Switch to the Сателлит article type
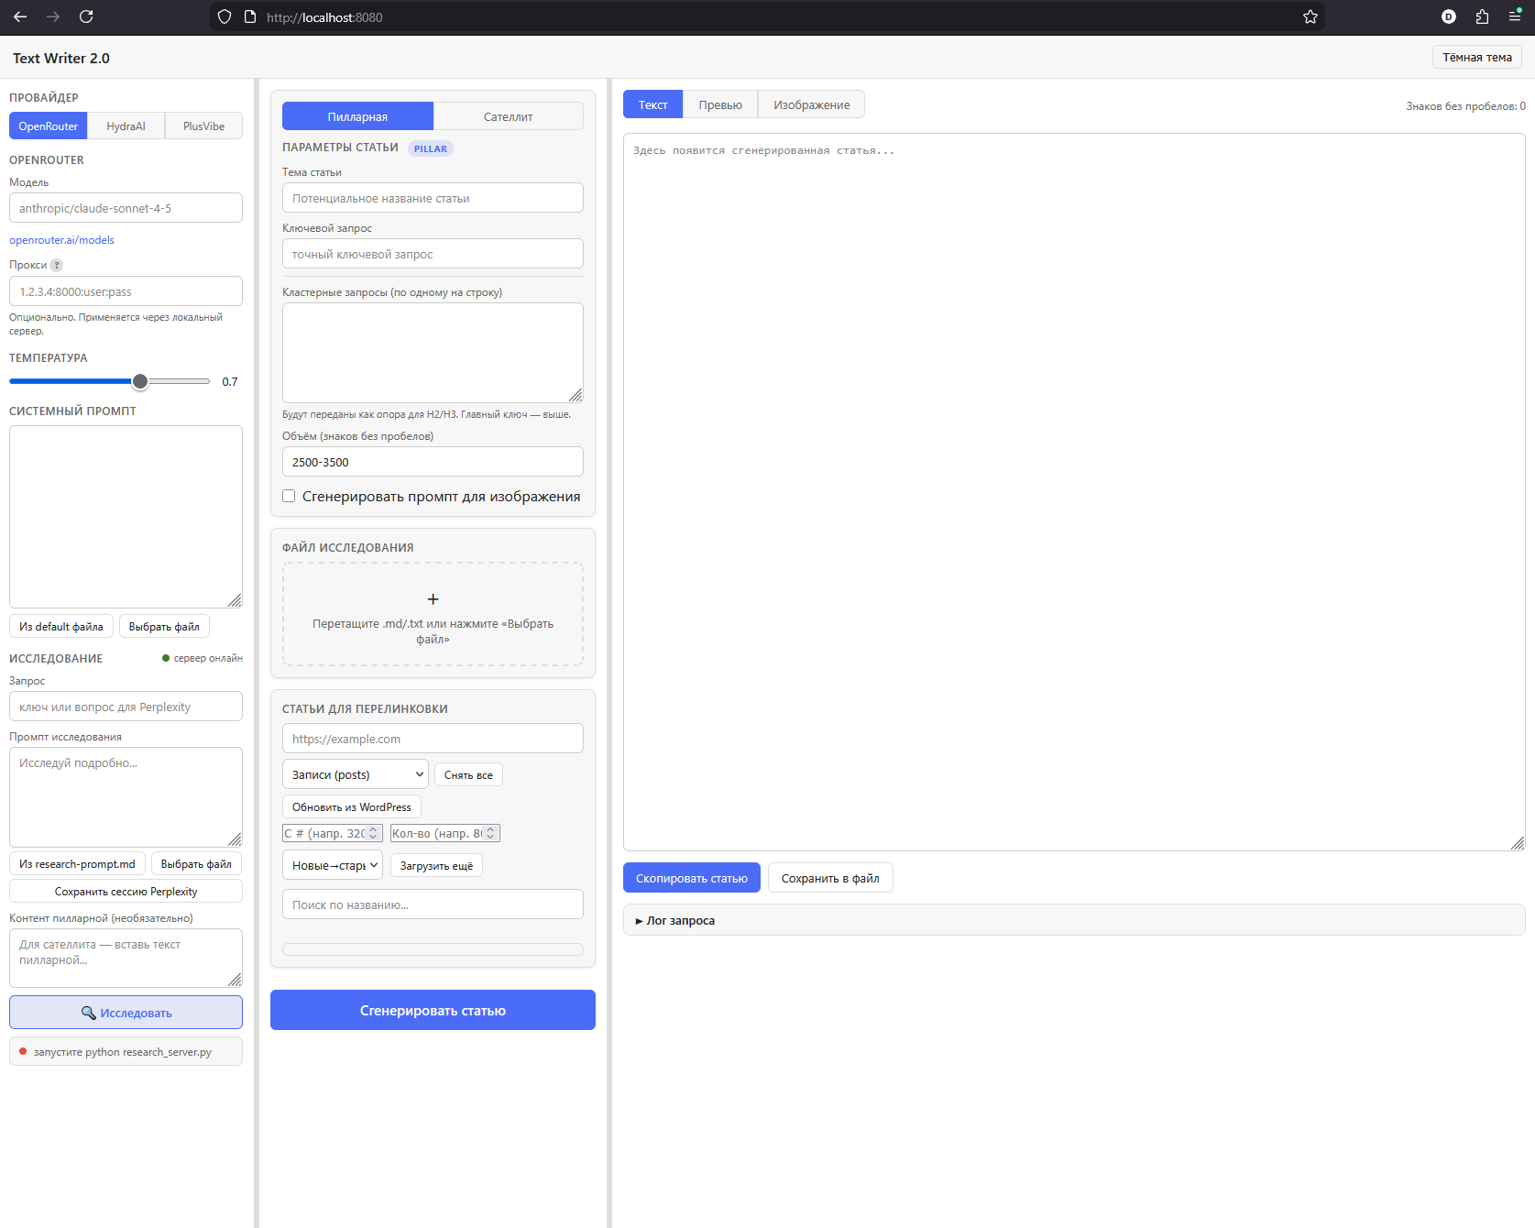The width and height of the screenshot is (1535, 1228). coord(508,116)
